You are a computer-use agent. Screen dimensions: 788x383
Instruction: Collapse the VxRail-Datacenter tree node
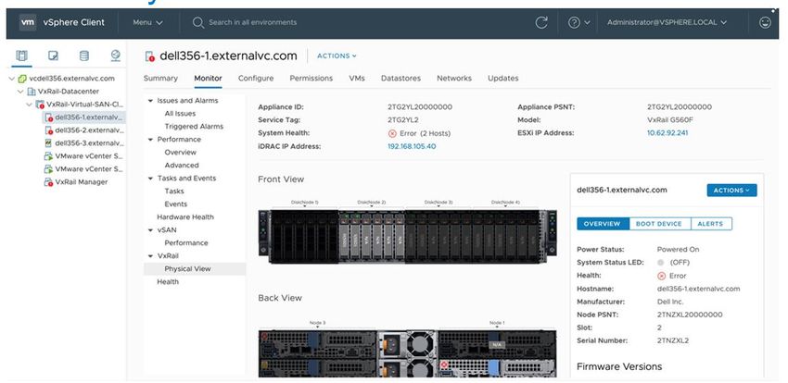click(x=20, y=92)
